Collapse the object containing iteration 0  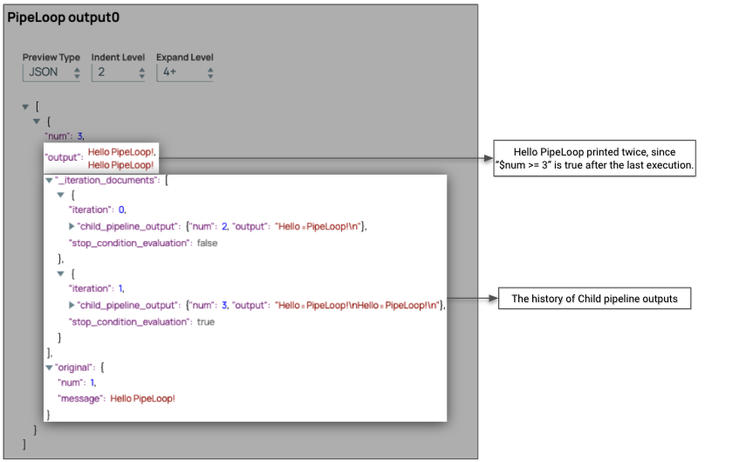click(x=61, y=196)
